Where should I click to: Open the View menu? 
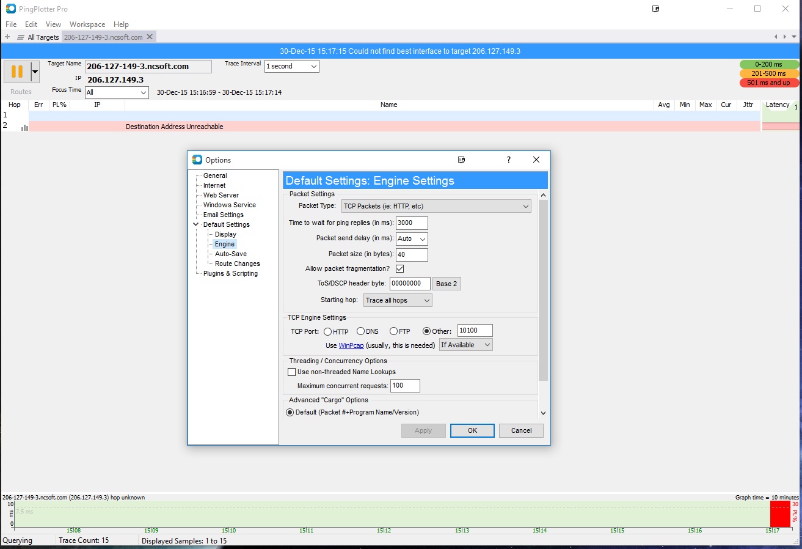(53, 24)
